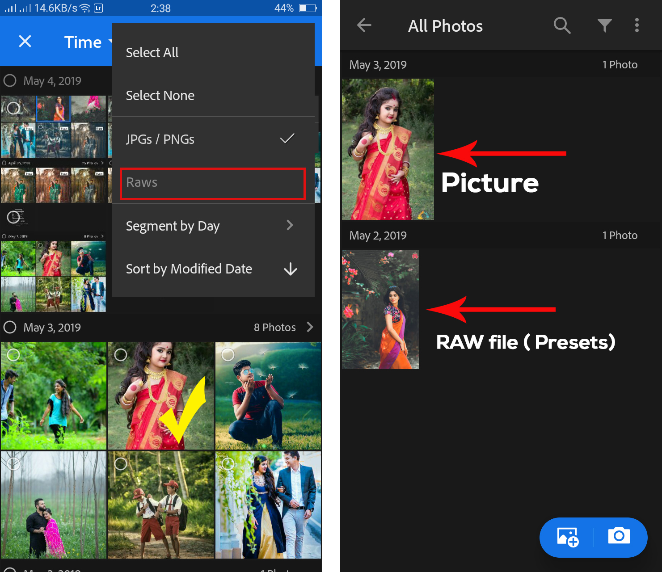This screenshot has width=662, height=572.
Task: Go back using the All Photos arrow
Action: coord(364,25)
